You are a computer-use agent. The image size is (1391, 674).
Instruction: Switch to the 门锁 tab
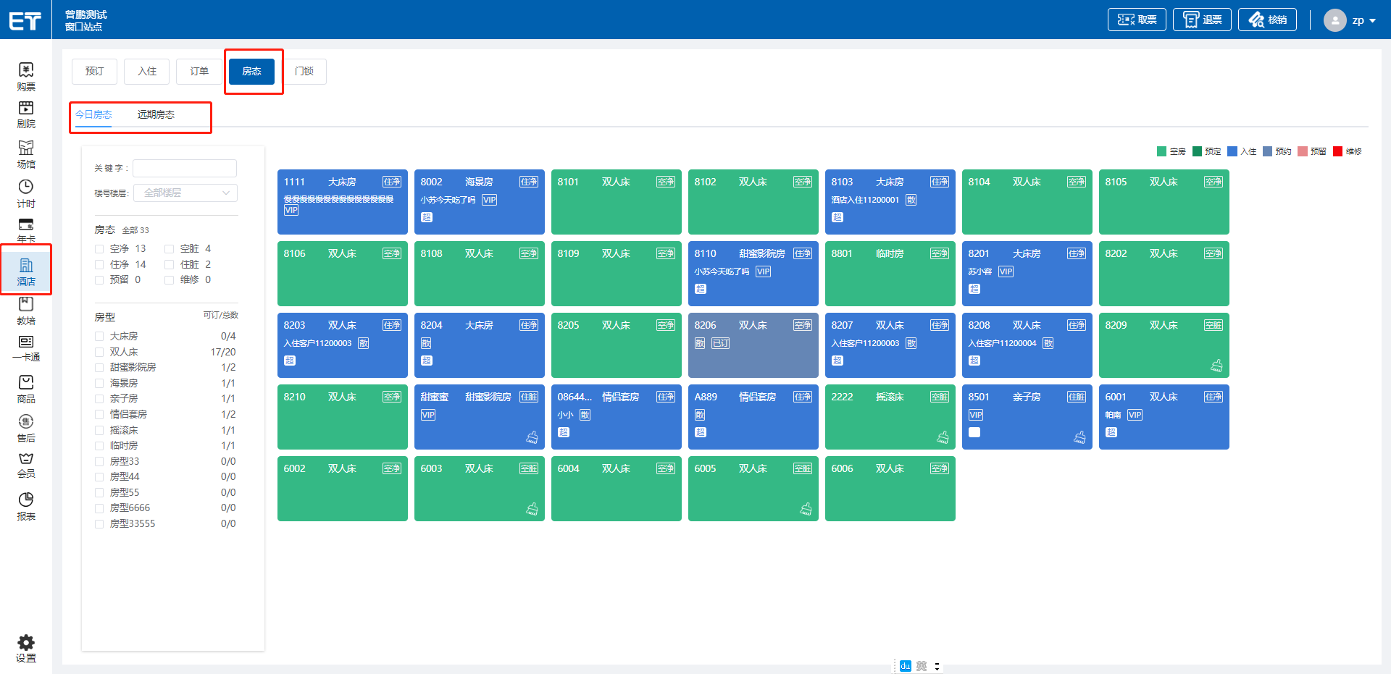[x=304, y=71]
